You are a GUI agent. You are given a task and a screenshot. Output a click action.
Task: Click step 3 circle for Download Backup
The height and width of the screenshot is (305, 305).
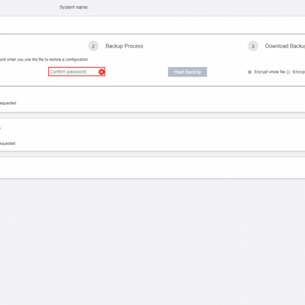253,46
